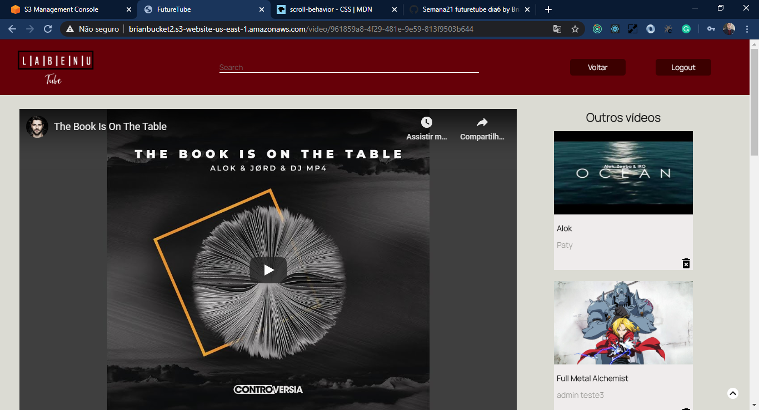Bookmark this page with the star

(575, 29)
